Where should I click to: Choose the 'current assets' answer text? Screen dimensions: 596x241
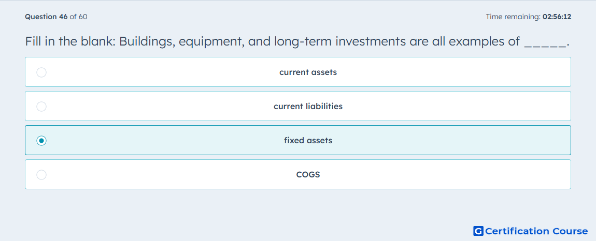pyautogui.click(x=308, y=72)
